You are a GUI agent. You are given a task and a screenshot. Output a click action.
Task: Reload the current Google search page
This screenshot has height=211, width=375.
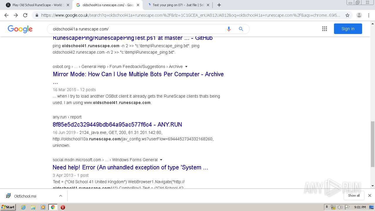click(x=25, y=15)
